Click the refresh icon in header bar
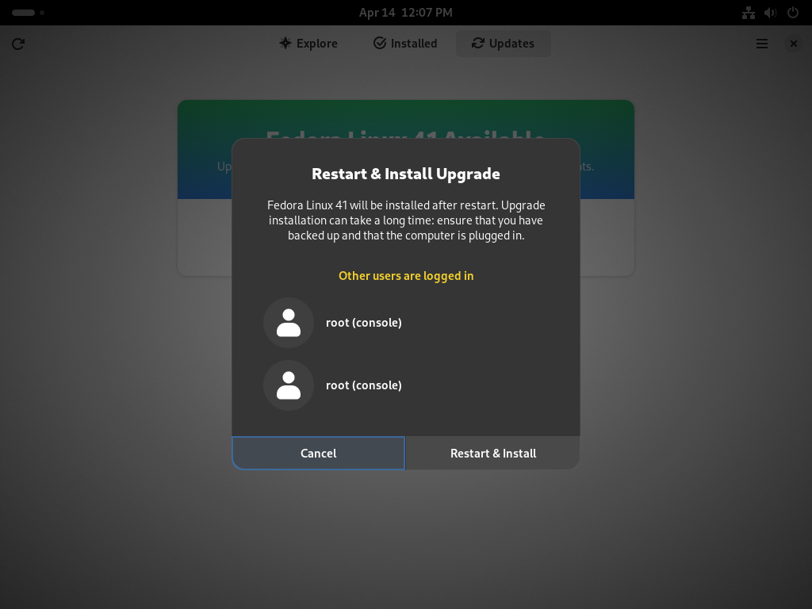 18,44
